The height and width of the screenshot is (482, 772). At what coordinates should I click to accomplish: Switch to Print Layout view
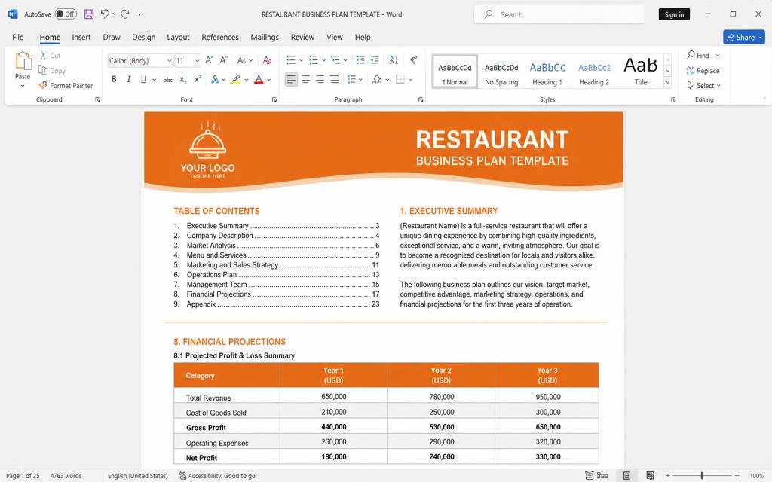(x=626, y=476)
